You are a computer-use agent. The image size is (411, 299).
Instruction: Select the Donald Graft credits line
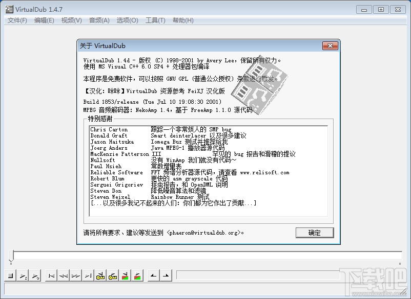tap(168, 135)
